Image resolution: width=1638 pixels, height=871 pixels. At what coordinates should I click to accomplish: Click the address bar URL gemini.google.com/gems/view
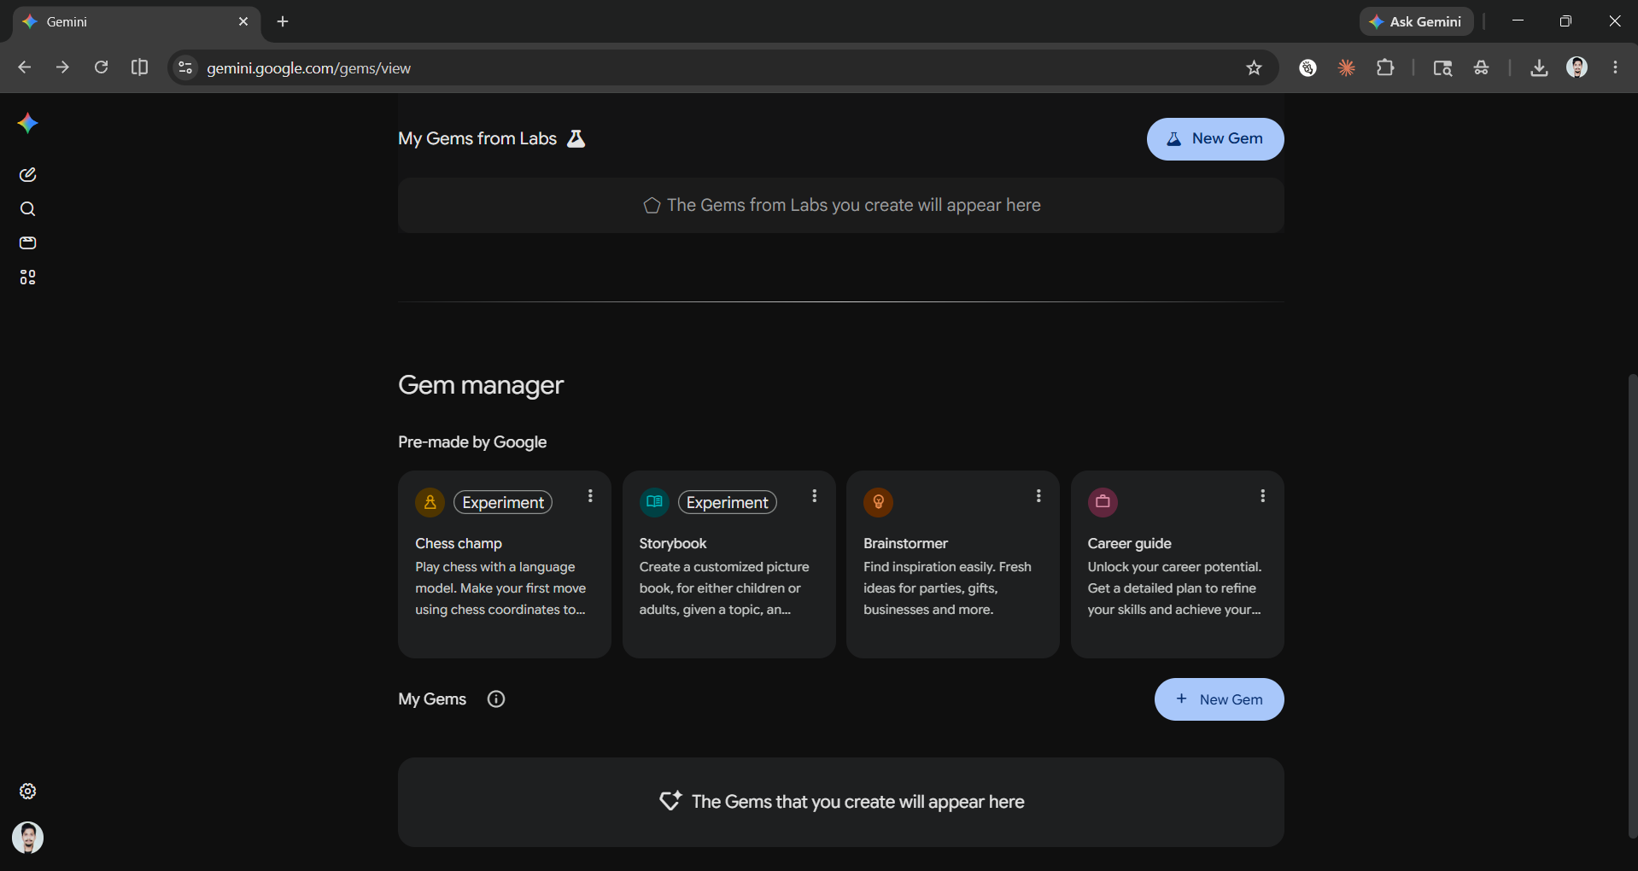point(308,68)
